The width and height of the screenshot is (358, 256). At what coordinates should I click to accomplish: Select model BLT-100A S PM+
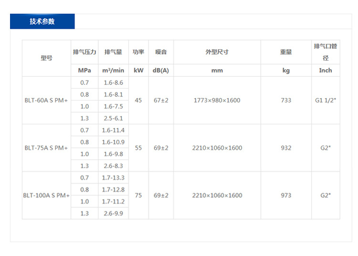[46, 195]
